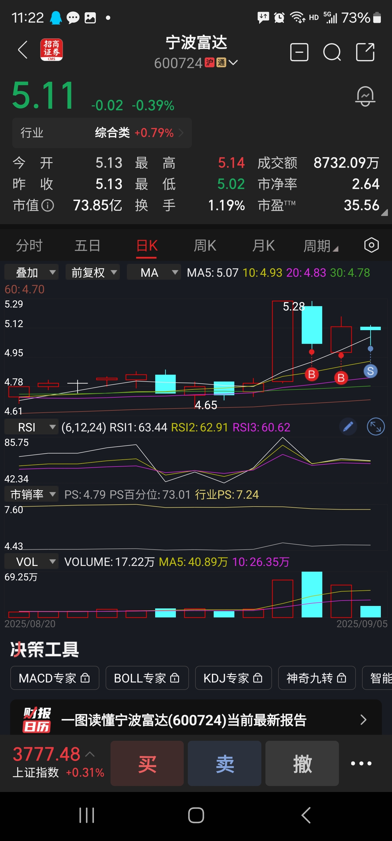
Task: Open 行业 综合类 industry row
Action: [102, 133]
